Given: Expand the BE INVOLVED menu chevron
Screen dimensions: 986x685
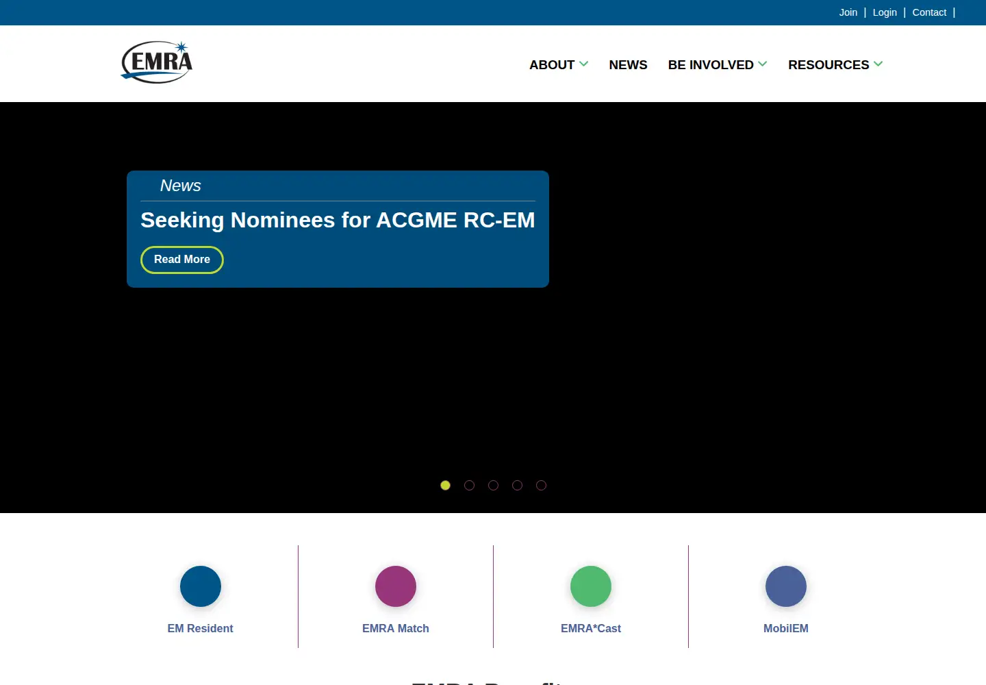Looking at the screenshot, I should pos(763,64).
